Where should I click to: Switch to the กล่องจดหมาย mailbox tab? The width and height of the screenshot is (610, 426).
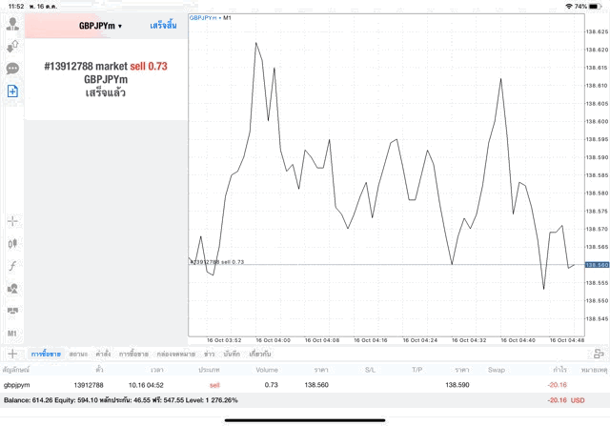(175, 354)
